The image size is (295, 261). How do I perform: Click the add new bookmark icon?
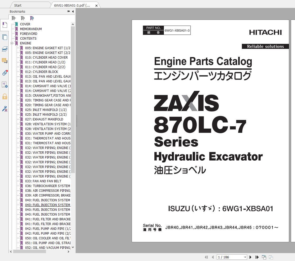click(23, 18)
